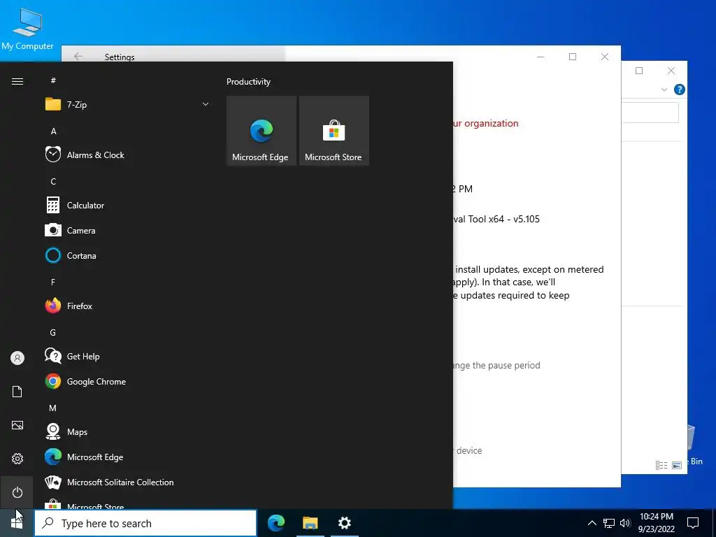
Task: Open Cortana from the app list
Action: (127, 256)
